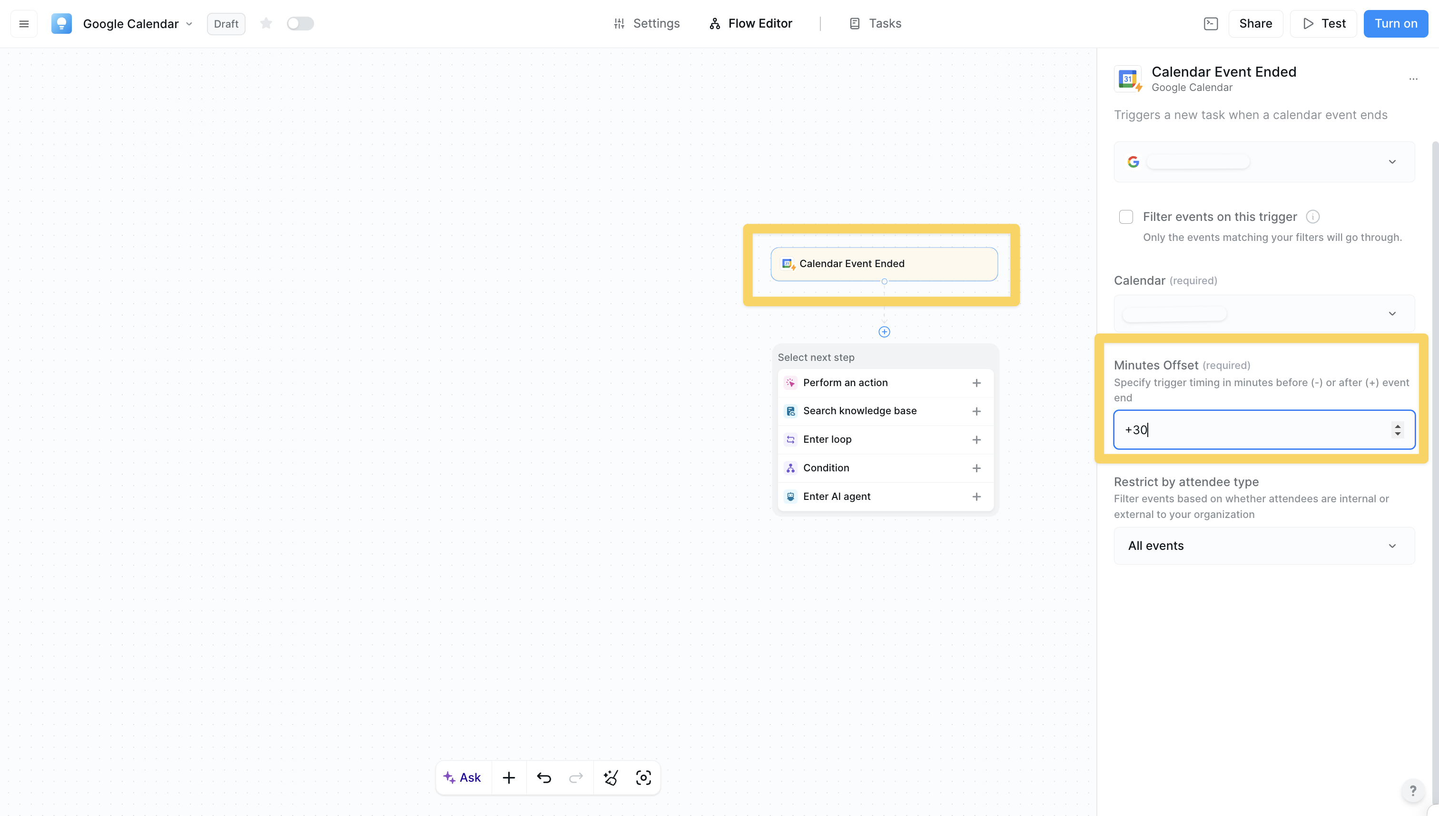This screenshot has height=816, width=1439.
Task: Check Filter events on this trigger
Action: click(1126, 217)
